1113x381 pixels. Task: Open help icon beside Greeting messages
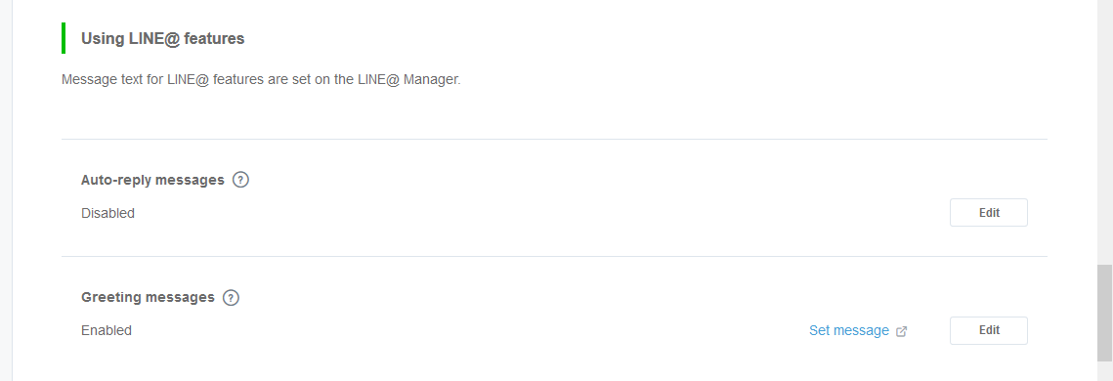(x=231, y=298)
